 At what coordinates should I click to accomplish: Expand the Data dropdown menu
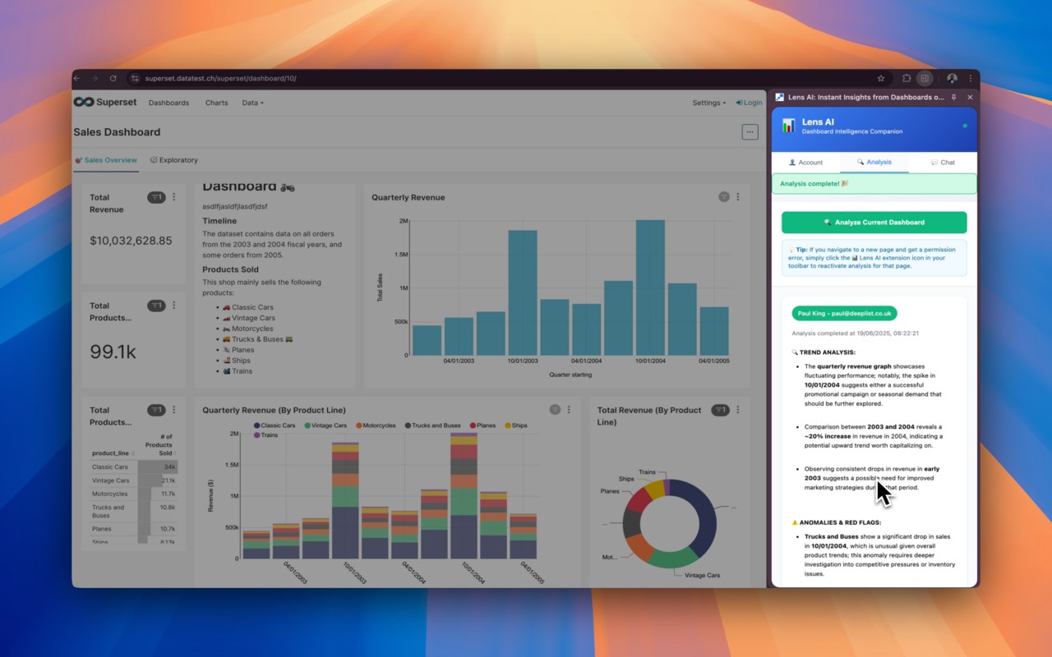coord(253,103)
